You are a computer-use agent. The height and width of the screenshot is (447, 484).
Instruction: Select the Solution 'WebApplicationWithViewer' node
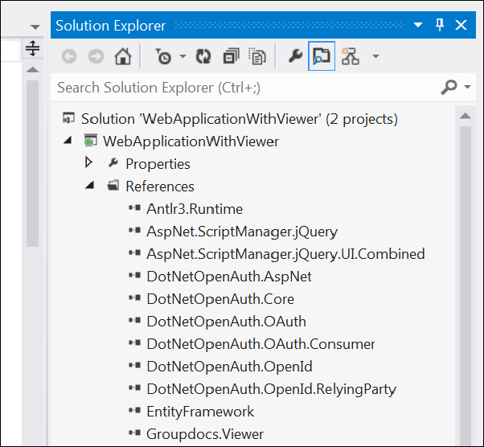(x=240, y=119)
